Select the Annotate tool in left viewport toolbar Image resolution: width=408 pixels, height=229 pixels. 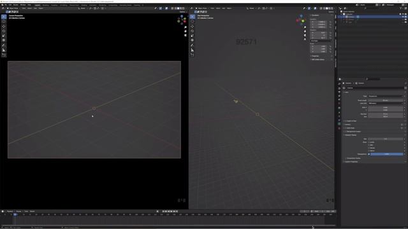pos(4,45)
